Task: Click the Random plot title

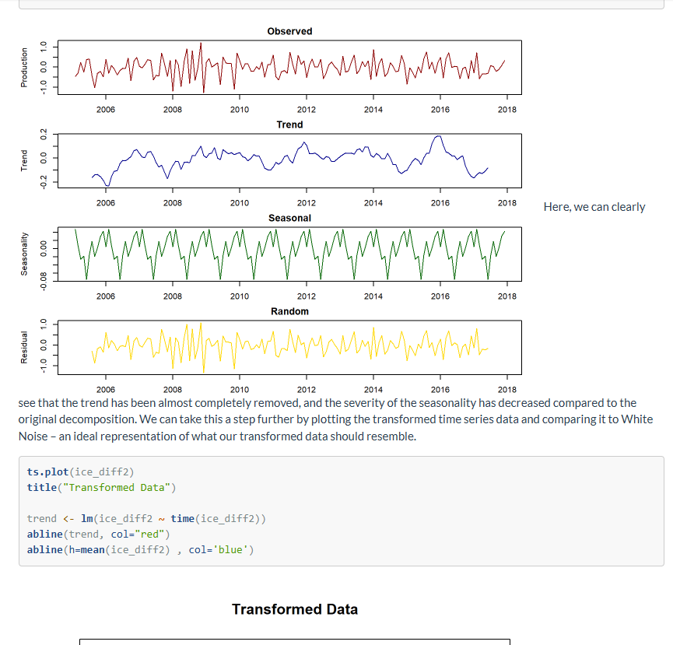Action: click(289, 311)
